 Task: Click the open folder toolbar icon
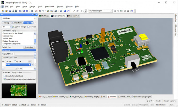pyautogui.click(x=7, y=11)
